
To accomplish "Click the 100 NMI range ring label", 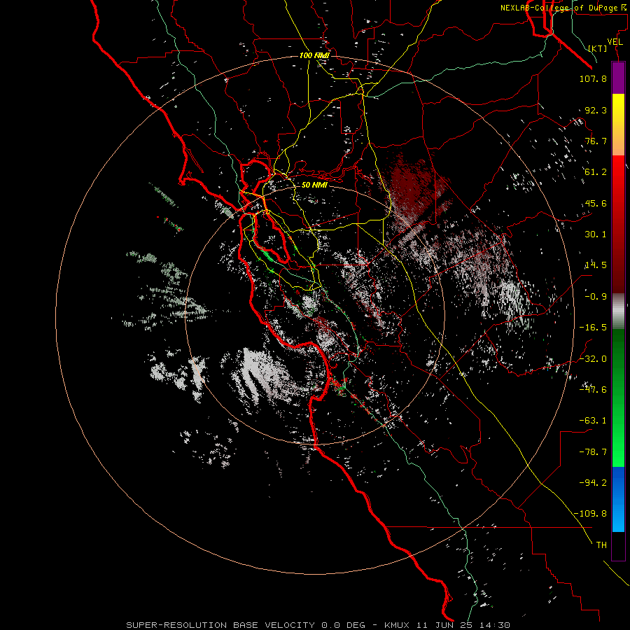I will coord(314,55).
